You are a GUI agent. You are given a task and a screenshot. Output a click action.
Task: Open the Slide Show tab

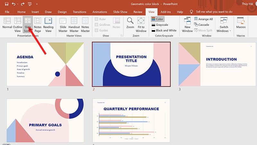click(x=120, y=12)
